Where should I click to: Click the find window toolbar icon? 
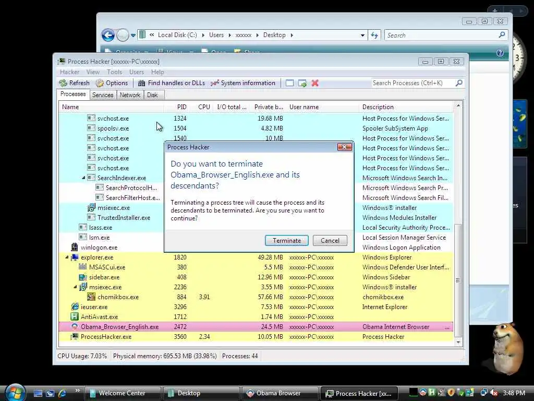click(x=289, y=83)
